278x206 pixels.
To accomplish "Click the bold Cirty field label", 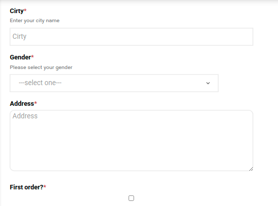I will [17, 11].
